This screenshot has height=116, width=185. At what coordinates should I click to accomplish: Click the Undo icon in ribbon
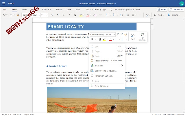click(x=4, y=15)
